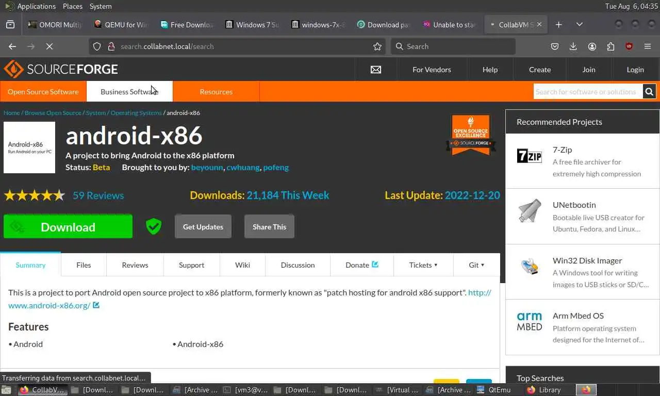Click the Get Updates button
The width and height of the screenshot is (660, 396).
[203, 226]
